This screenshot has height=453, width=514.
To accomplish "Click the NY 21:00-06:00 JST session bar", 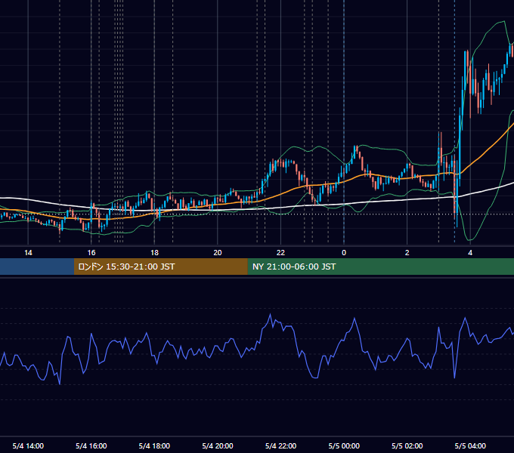I will (380, 267).
